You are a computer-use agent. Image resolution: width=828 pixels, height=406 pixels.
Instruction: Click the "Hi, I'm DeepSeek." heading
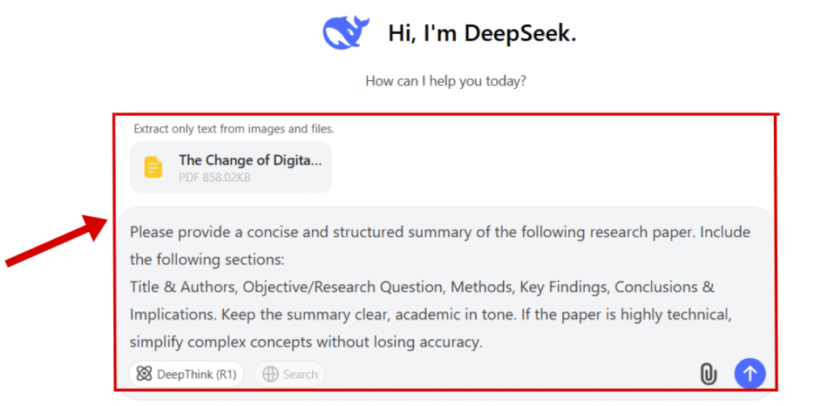(482, 33)
